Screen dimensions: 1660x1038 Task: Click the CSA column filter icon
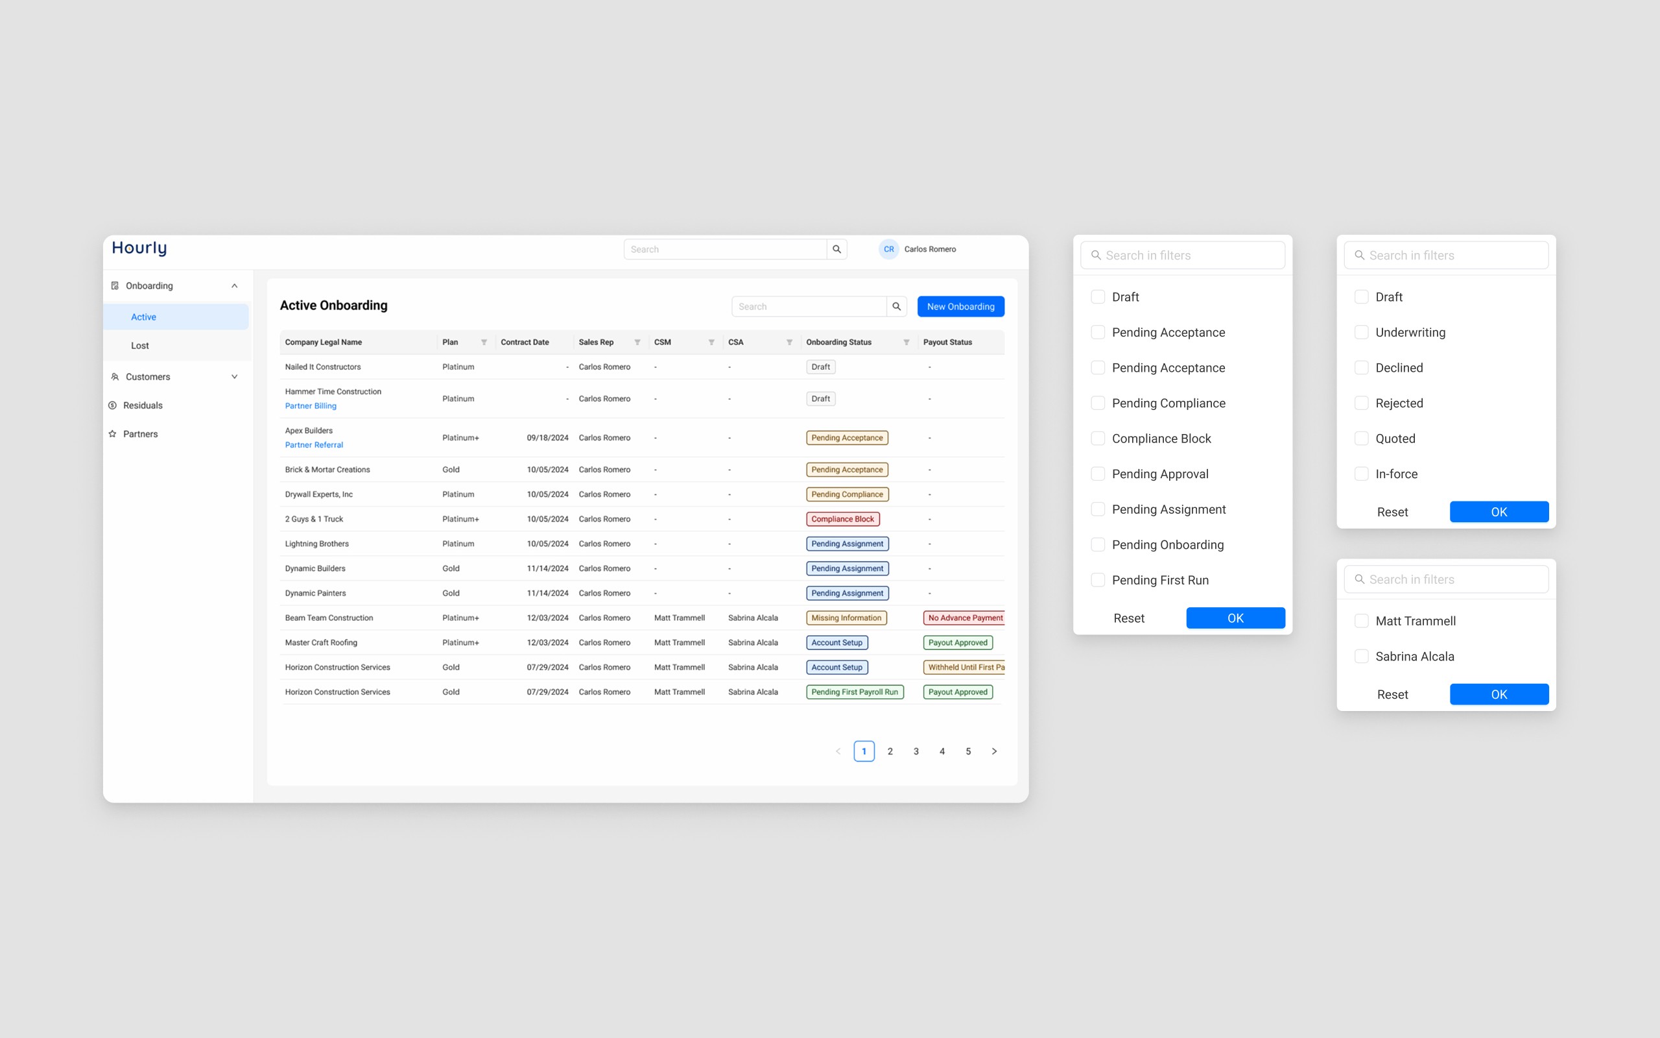tap(789, 342)
